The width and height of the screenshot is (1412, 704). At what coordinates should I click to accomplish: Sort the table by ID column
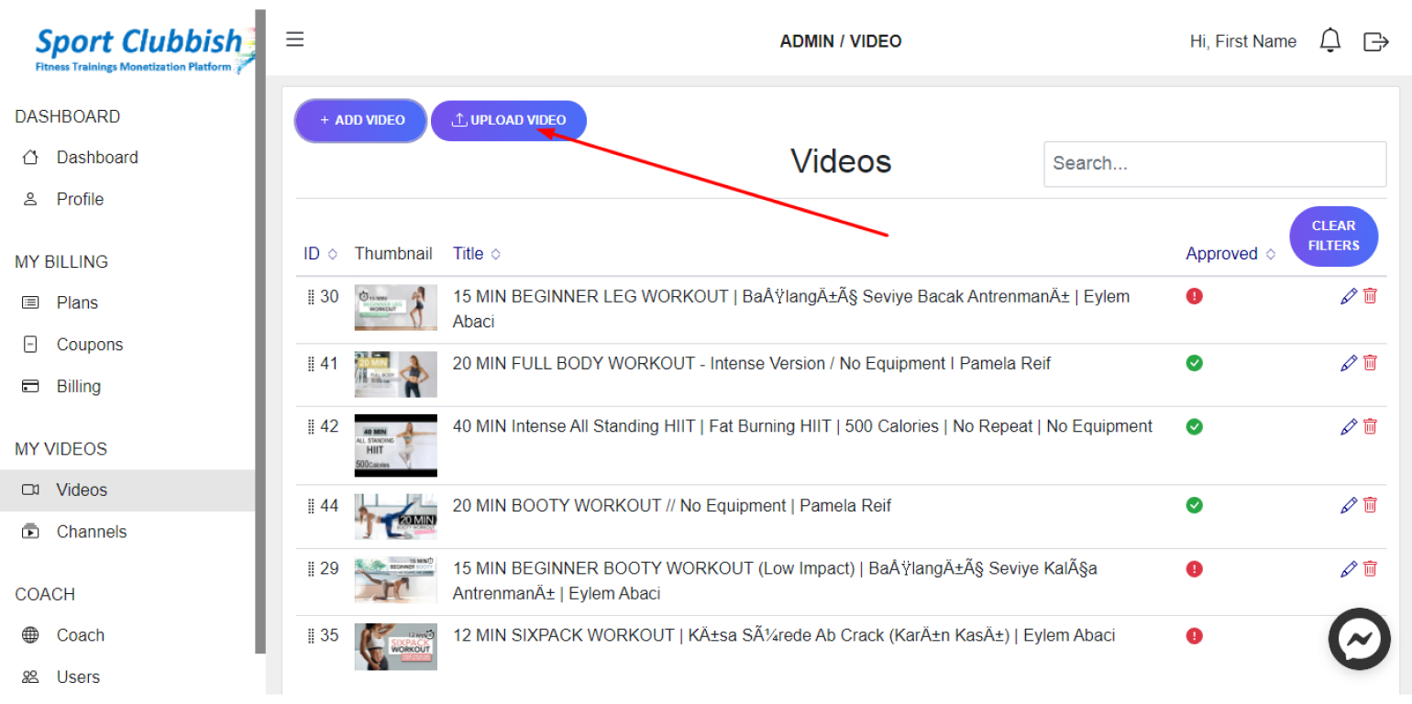click(321, 254)
